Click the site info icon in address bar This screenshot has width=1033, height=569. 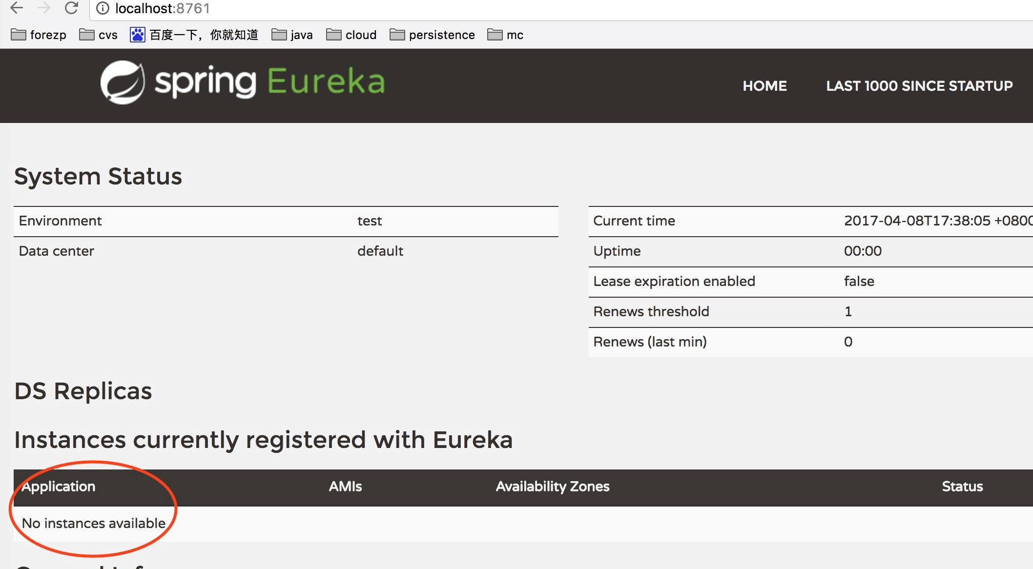point(103,8)
